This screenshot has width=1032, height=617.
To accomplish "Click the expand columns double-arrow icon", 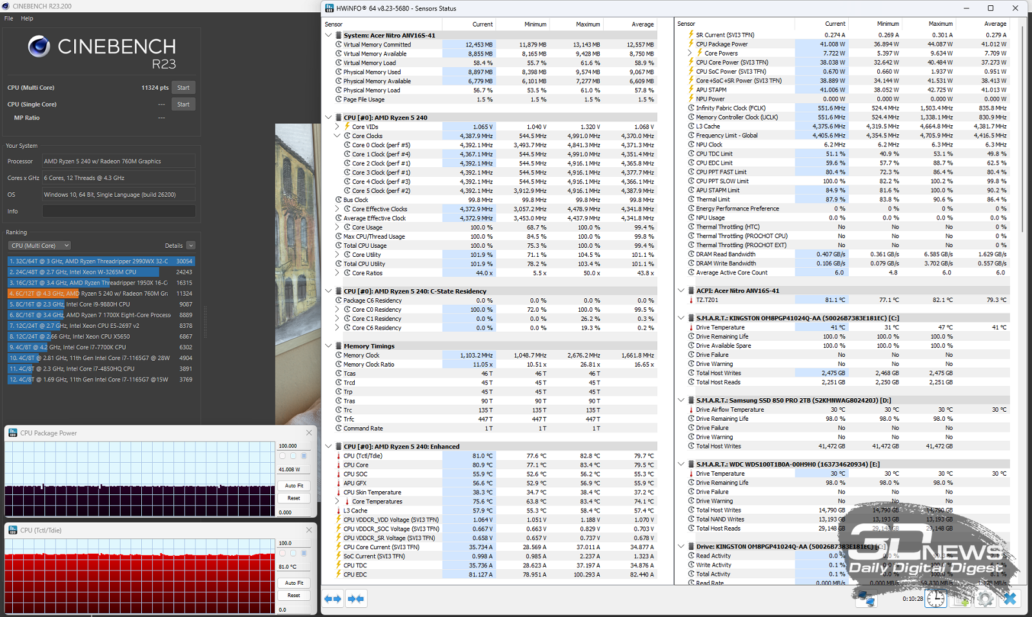I will (333, 599).
